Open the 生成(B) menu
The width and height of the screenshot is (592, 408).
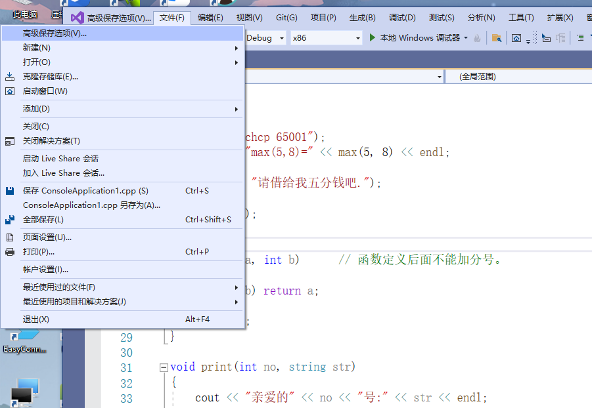(x=363, y=18)
